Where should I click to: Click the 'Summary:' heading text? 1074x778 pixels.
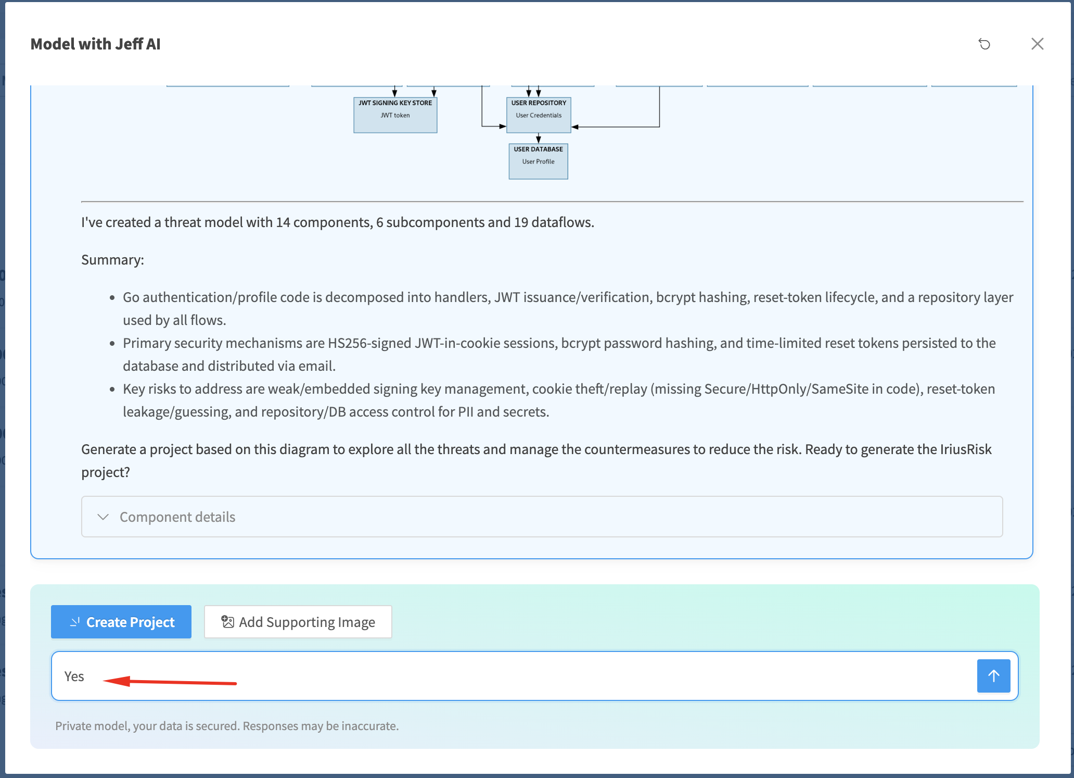112,260
